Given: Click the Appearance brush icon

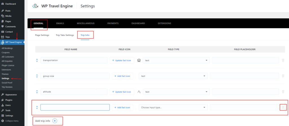Looking at the screenshot, I should tap(3, 95).
